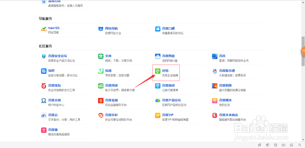Open the 百度糯米 link
Image resolution: width=305 pixels, height=148 pixels.
coord(225,100)
